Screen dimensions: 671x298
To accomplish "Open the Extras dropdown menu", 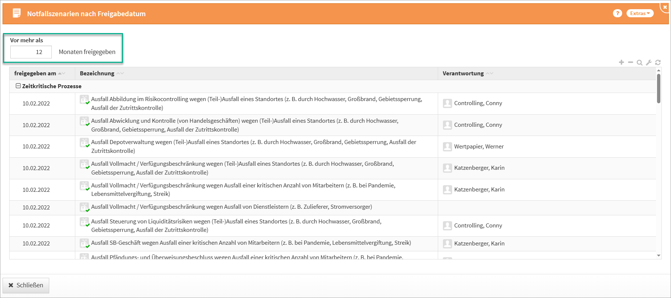I will tap(640, 13).
